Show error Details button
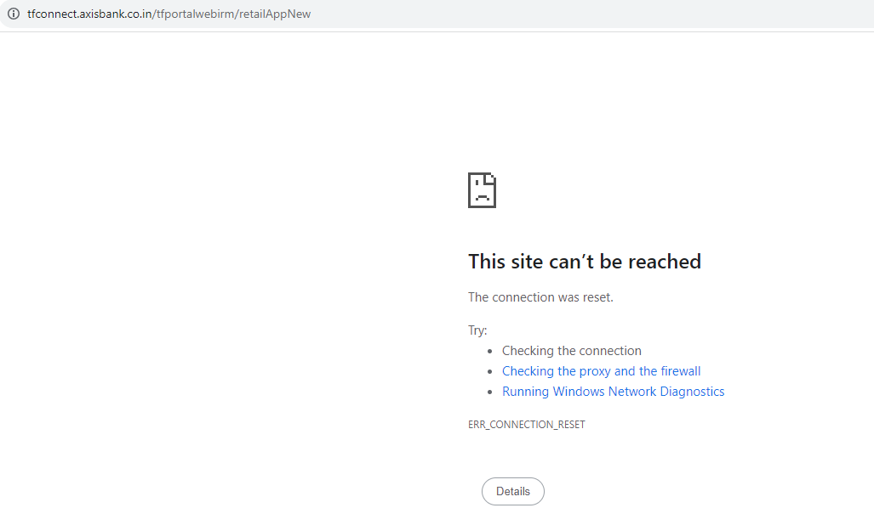 coord(513,491)
